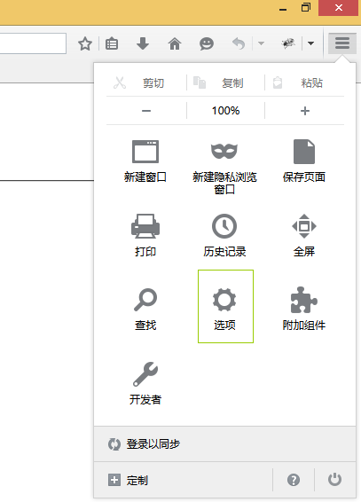
Task: Show bookmarks list icon in toolbar
Action: click(x=112, y=43)
